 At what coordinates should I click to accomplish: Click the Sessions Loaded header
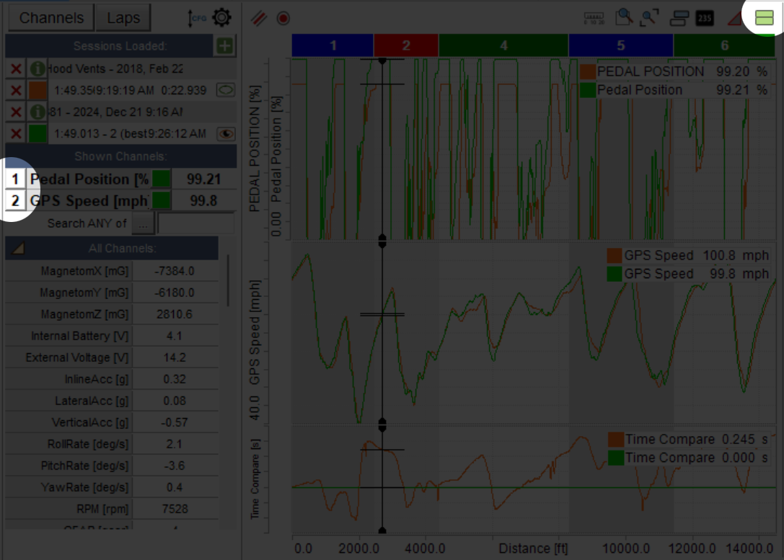click(x=120, y=46)
